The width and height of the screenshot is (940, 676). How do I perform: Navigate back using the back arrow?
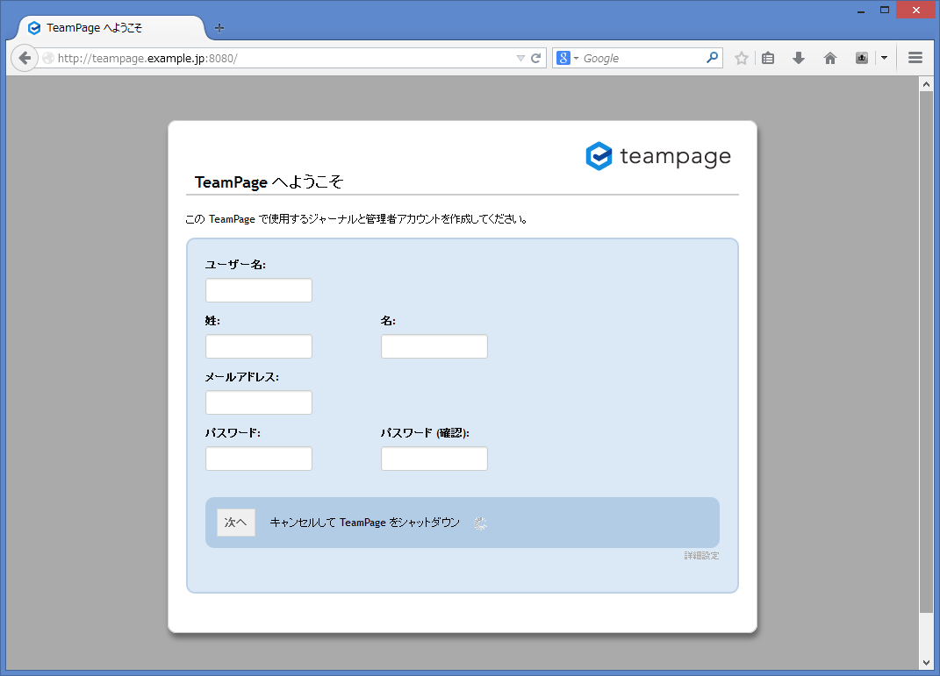click(x=25, y=57)
